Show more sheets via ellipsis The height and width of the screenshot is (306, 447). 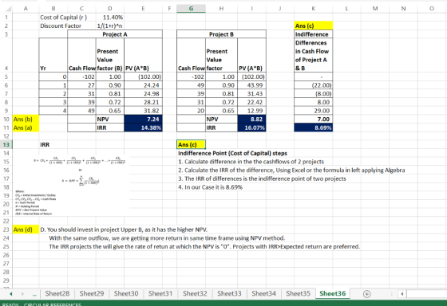pos(34,294)
